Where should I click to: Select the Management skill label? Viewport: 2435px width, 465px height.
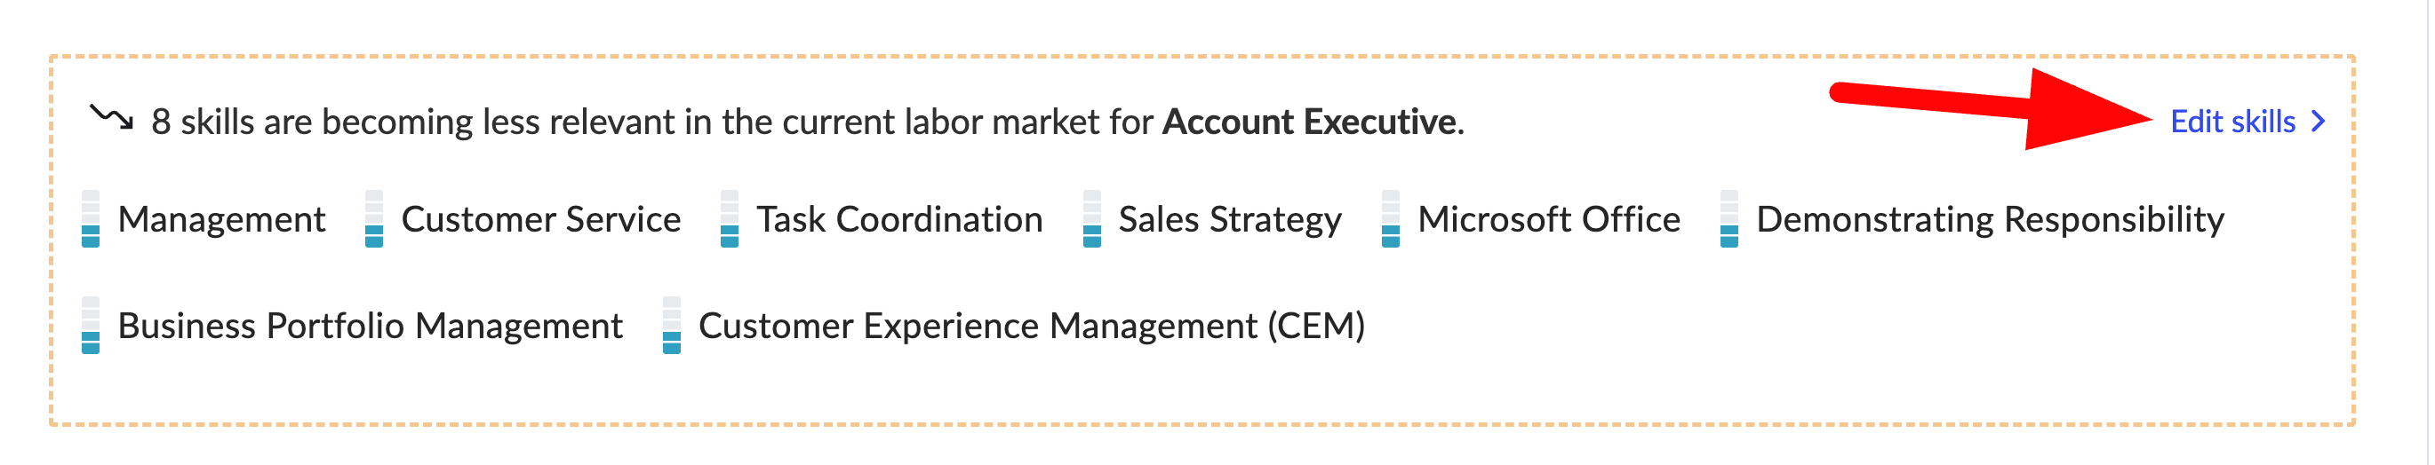coord(221,220)
